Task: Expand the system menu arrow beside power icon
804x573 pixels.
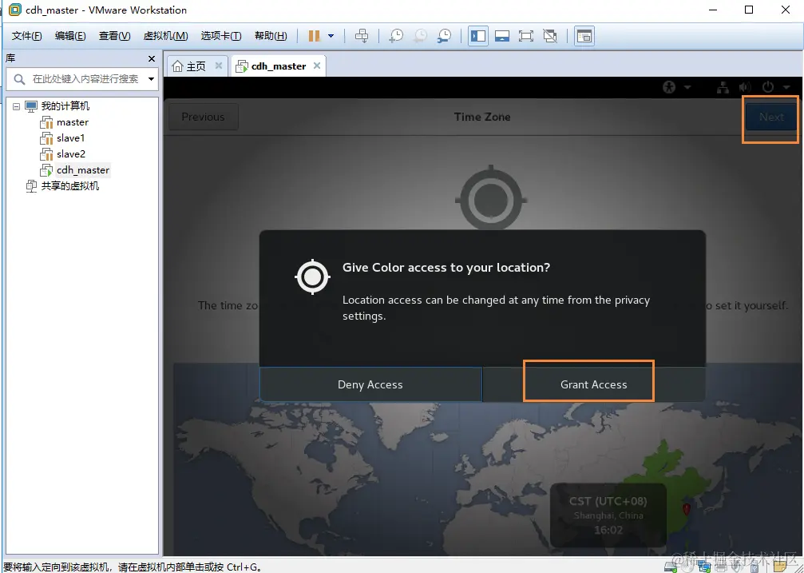Action: (x=786, y=88)
